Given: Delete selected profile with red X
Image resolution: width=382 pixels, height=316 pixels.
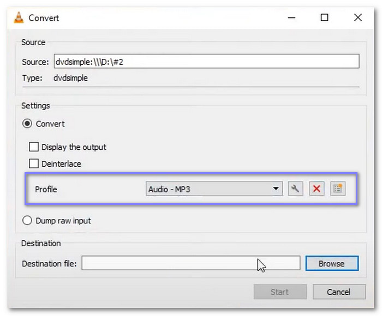Looking at the screenshot, I should point(317,189).
